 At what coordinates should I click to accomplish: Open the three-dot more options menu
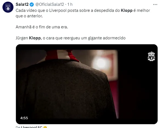(155, 5)
